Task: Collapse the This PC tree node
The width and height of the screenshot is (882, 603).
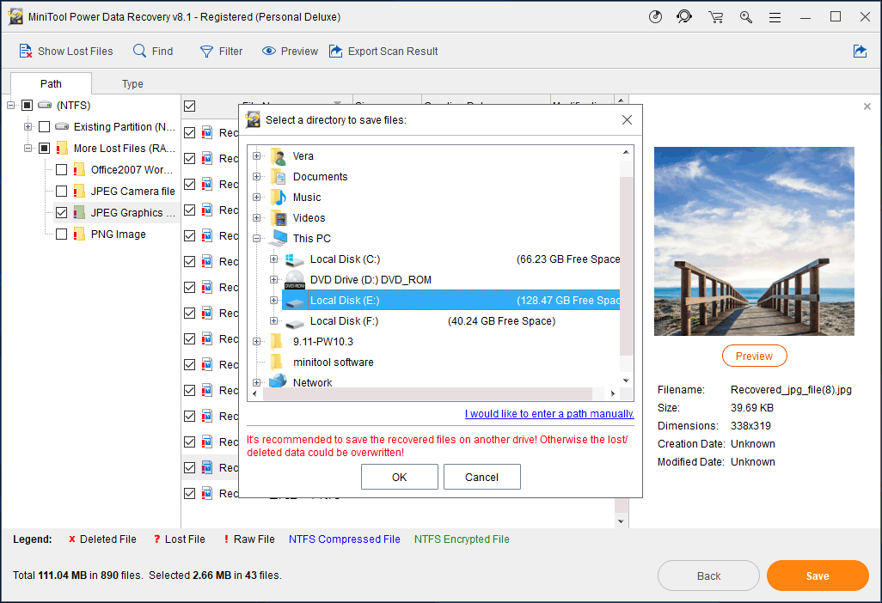Action: pos(256,239)
